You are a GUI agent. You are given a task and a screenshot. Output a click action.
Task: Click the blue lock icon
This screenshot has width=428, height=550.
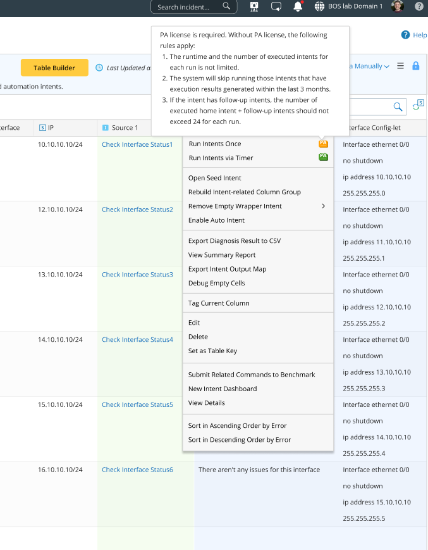pos(416,66)
